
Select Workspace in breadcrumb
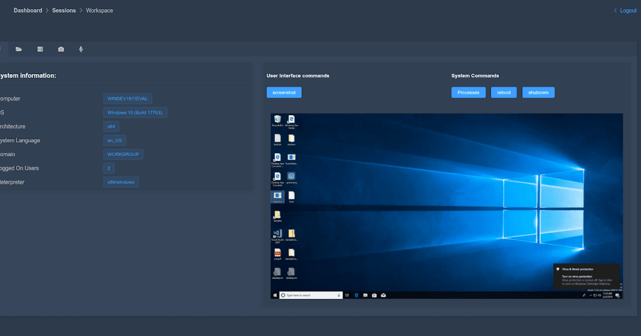[99, 10]
